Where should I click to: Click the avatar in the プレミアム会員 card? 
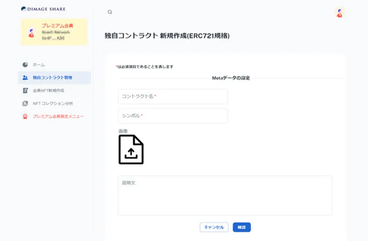click(31, 33)
